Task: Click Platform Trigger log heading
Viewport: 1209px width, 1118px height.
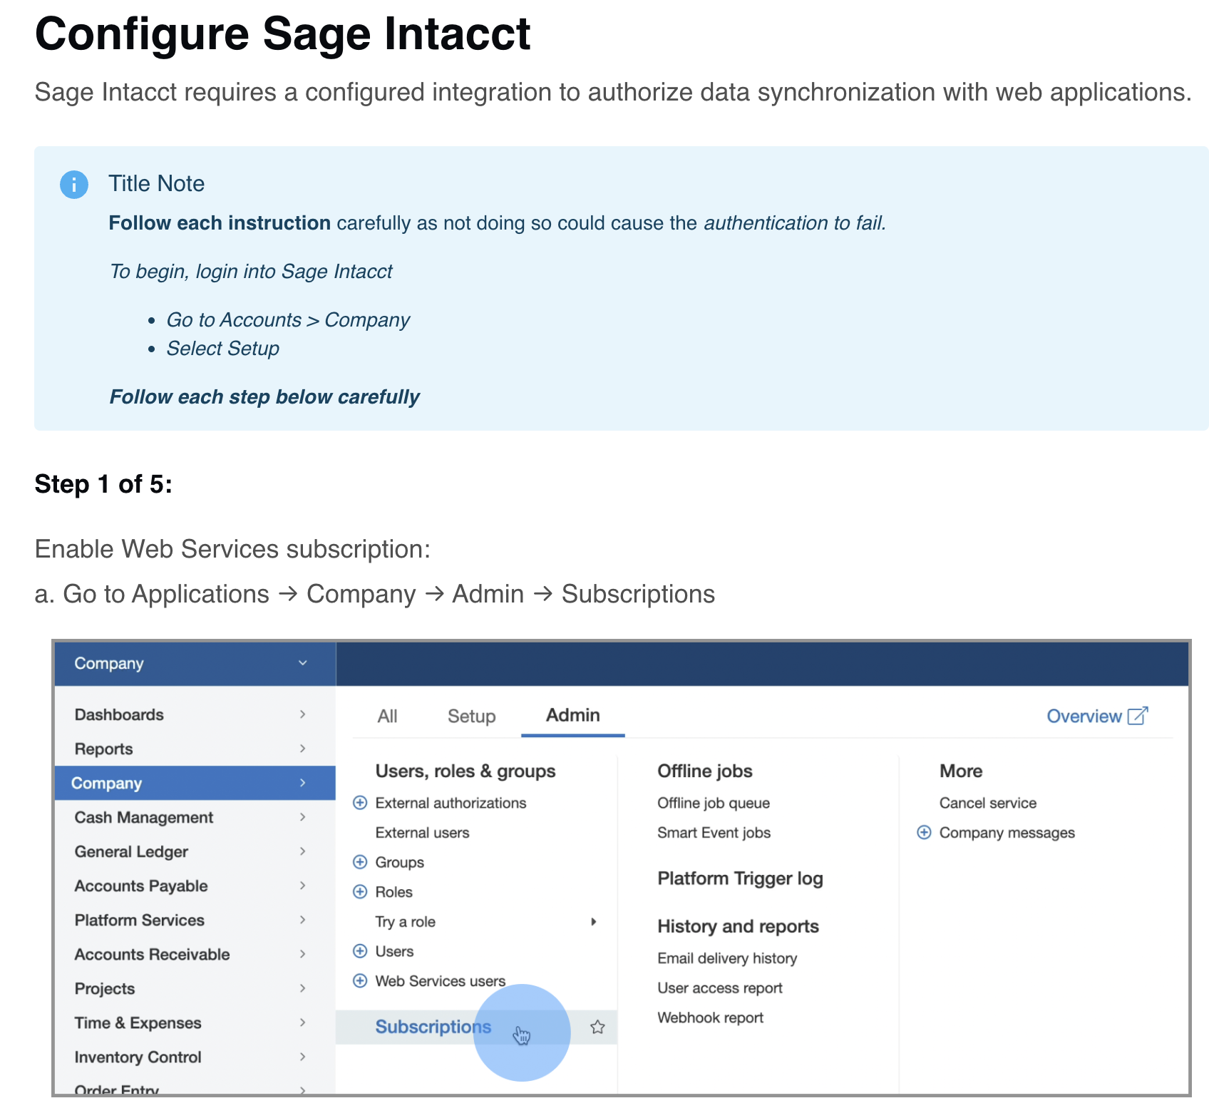Action: coord(740,878)
